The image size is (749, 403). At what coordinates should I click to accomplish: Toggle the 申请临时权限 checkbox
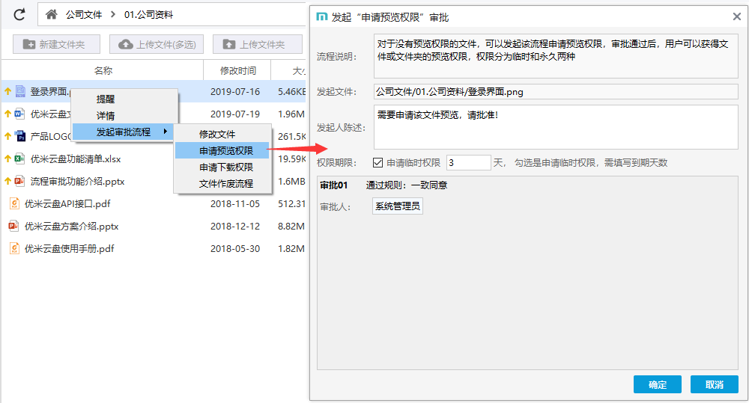pyautogui.click(x=377, y=162)
